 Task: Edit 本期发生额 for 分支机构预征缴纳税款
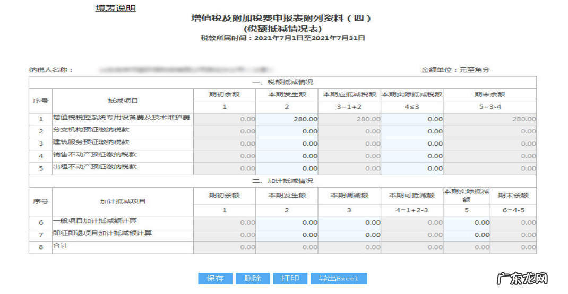(287, 131)
